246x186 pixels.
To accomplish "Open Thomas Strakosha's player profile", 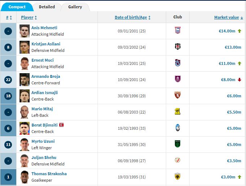I will click(49, 174).
